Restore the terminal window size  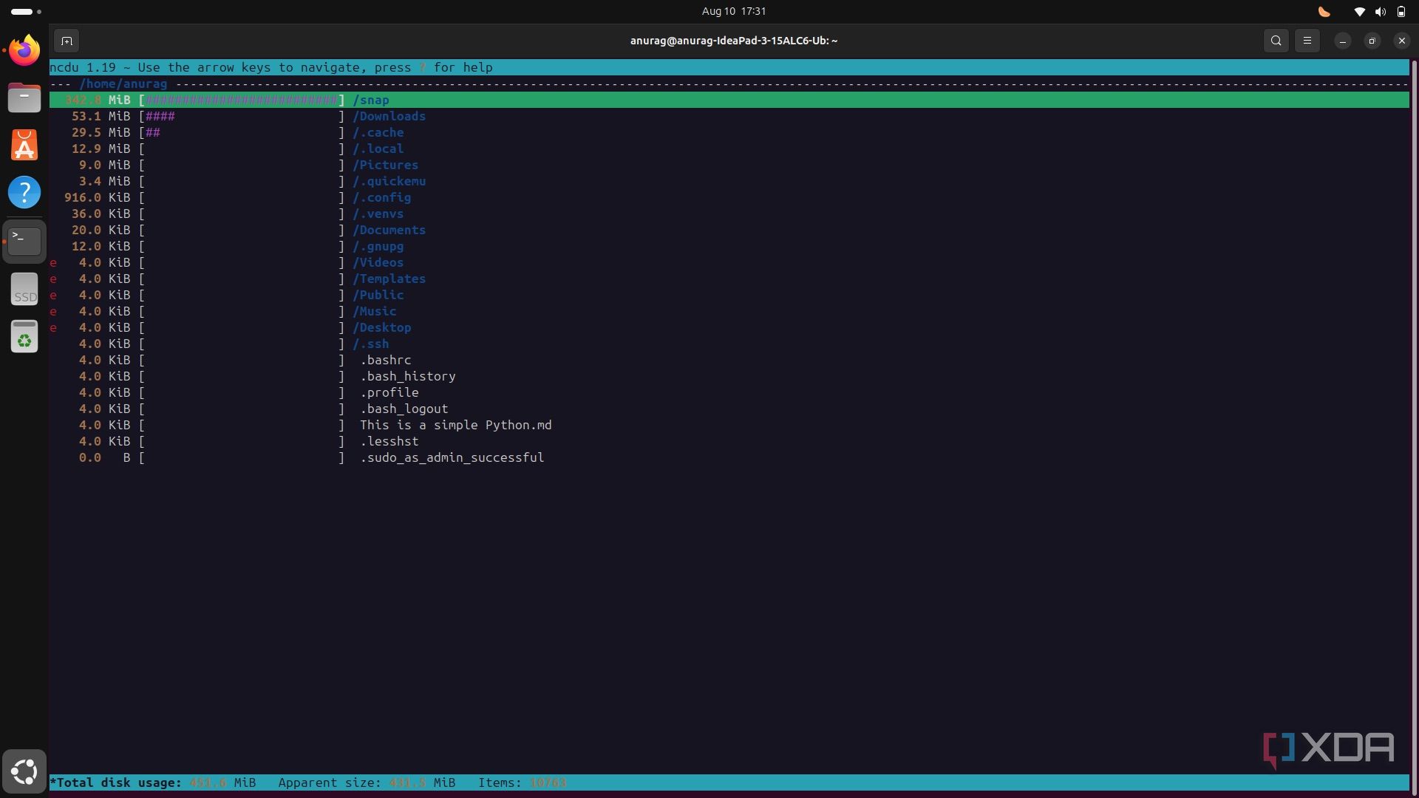coord(1372,41)
